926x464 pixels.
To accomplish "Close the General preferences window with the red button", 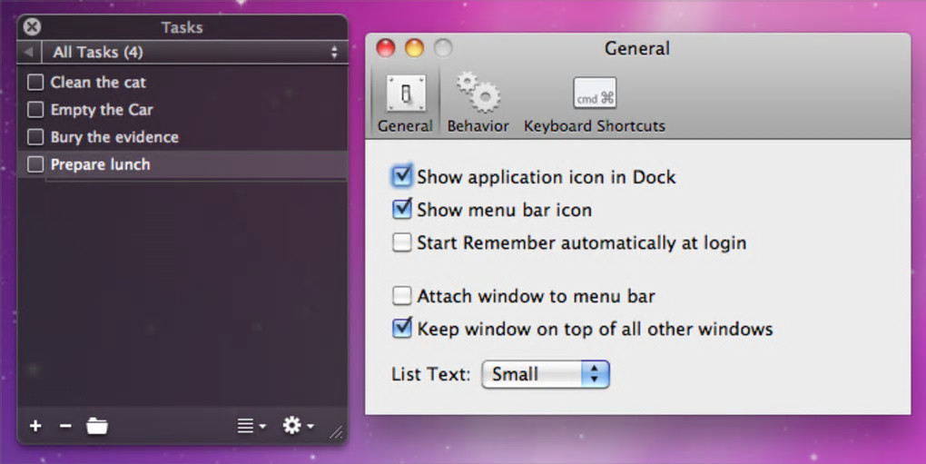I will pos(386,48).
